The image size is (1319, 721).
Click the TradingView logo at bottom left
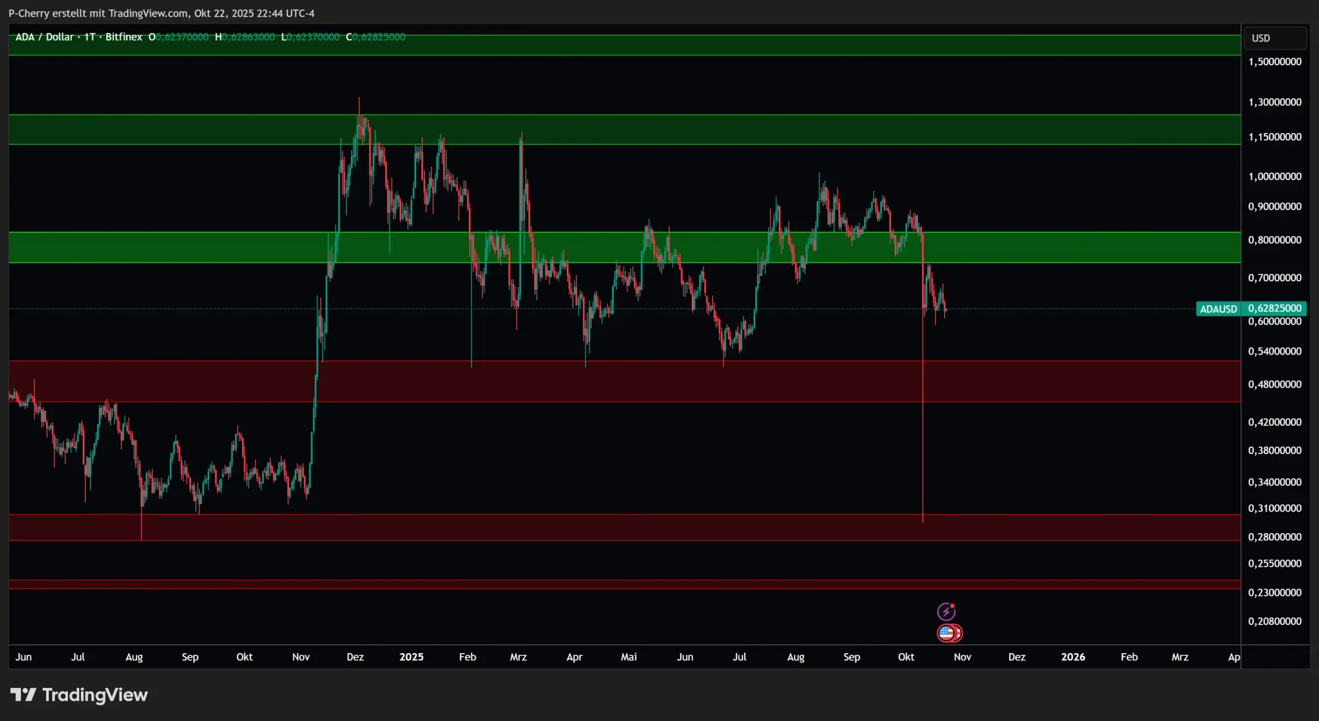(x=79, y=695)
